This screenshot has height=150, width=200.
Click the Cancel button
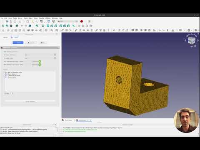31,42
